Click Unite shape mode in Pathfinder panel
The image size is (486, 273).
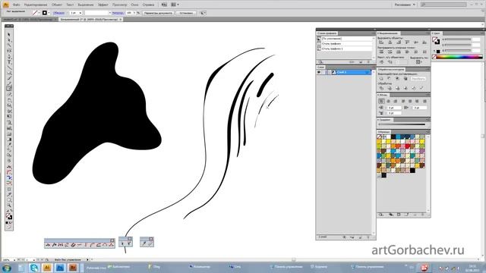tap(381, 79)
